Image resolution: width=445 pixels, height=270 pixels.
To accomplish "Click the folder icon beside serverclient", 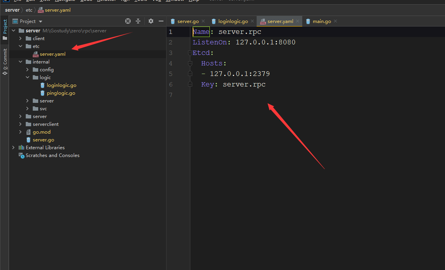I will (28, 124).
